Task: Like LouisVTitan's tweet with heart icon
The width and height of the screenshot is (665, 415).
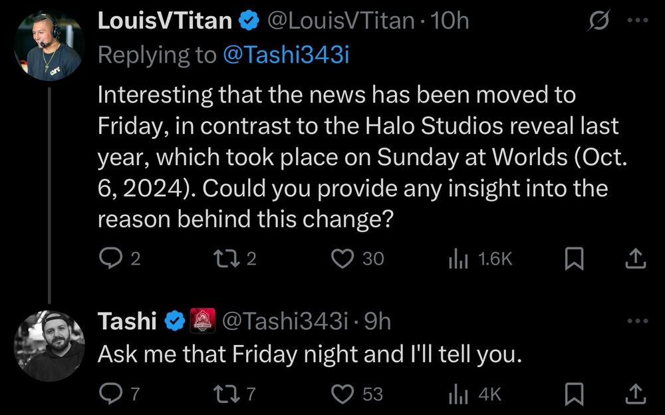Action: click(342, 259)
